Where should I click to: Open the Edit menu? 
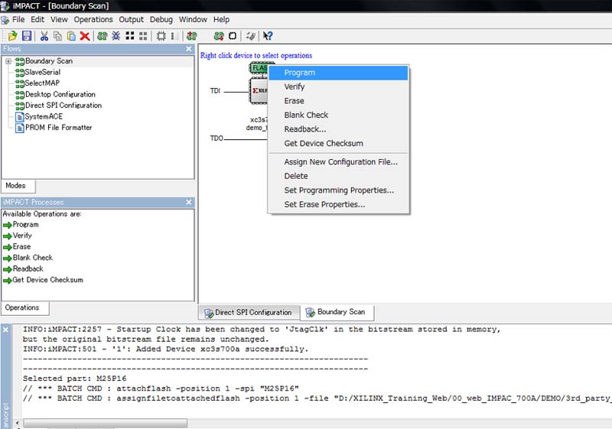37,20
